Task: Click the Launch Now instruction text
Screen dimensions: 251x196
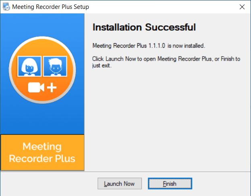Action: coord(166,62)
